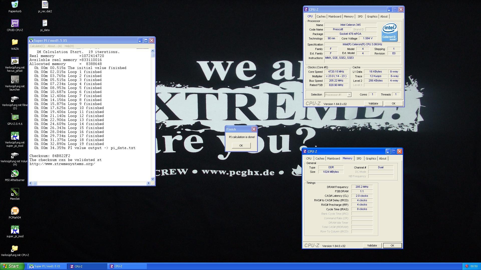The width and height of the screenshot is (481, 270).
Task: Launch PCMark04 desktop icon
Action: pos(15,211)
